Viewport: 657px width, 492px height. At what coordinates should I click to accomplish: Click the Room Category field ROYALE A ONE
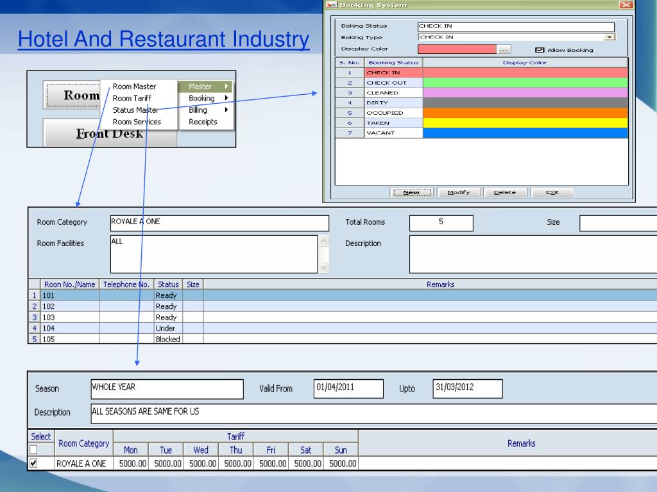point(219,223)
